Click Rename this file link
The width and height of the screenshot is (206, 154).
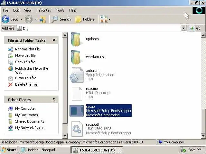pyautogui.click(x=27, y=49)
